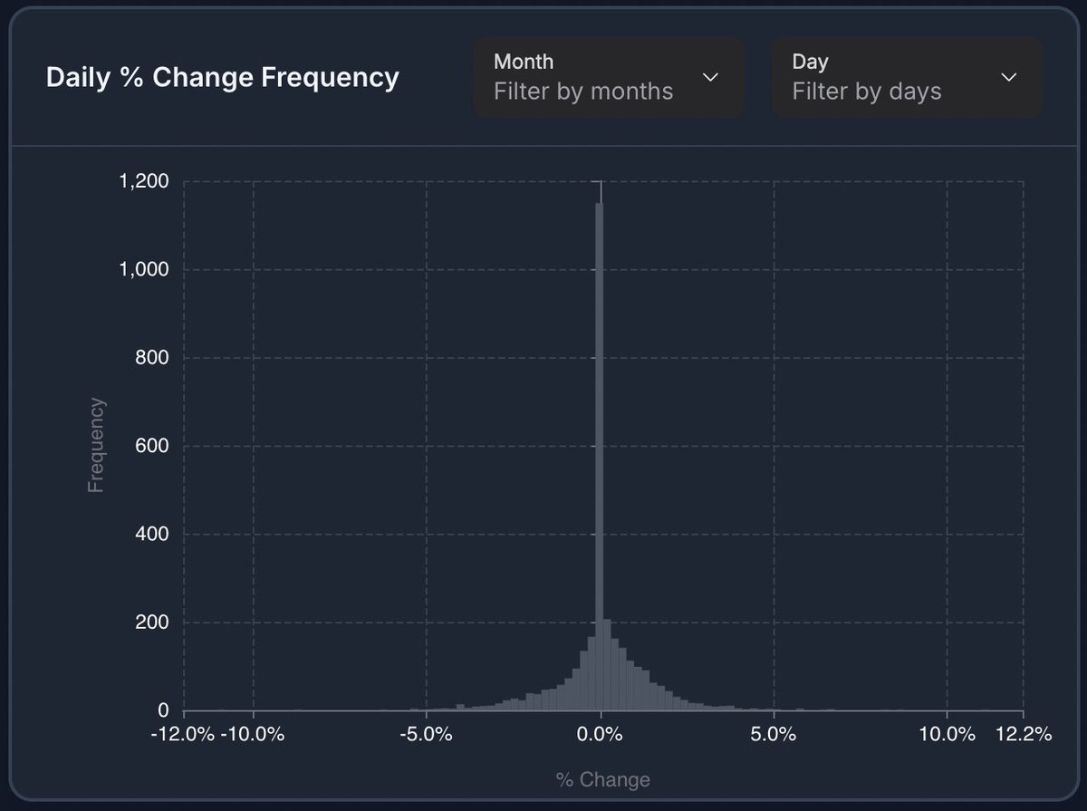
Task: Expand the chevron on the Month selector
Action: point(711,77)
